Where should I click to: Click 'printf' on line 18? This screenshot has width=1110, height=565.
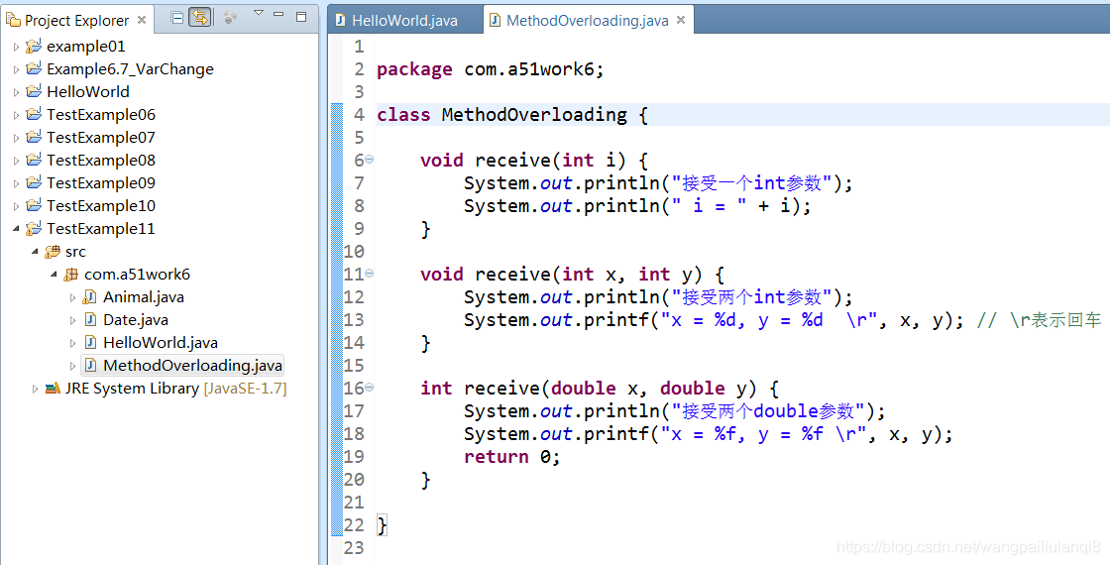pyautogui.click(x=615, y=434)
